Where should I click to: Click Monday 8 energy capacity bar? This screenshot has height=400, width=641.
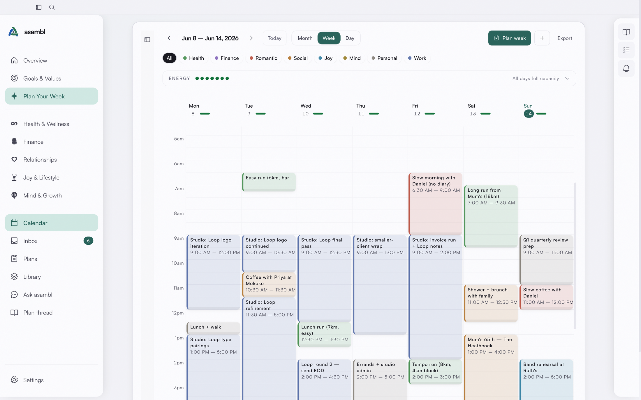tap(205, 114)
